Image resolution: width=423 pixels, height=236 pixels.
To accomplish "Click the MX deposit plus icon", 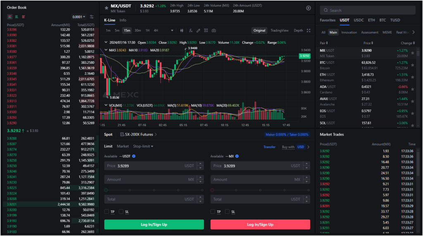I will (x=237, y=156).
